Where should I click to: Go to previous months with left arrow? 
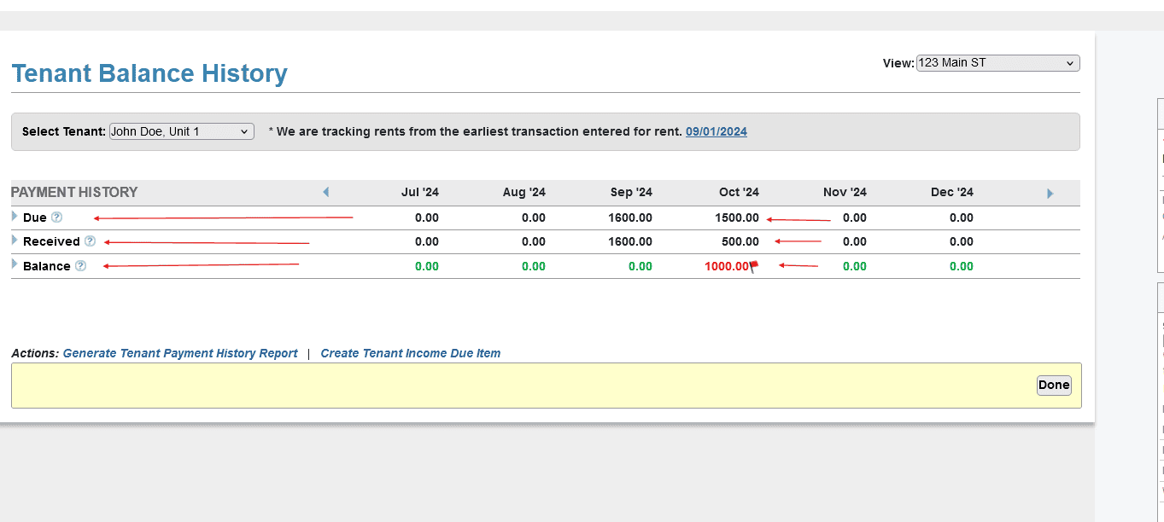coord(325,193)
